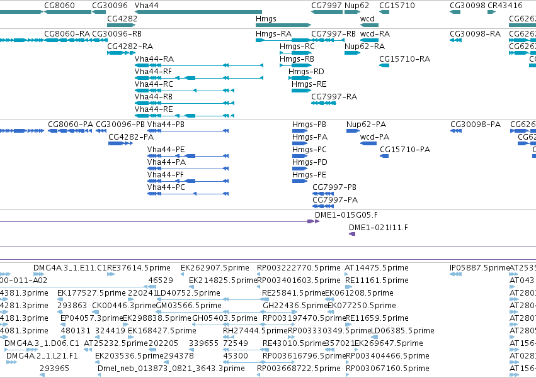Open transcript Hmgs-RB
This screenshot has height=378, width=536.
[x=297, y=59]
